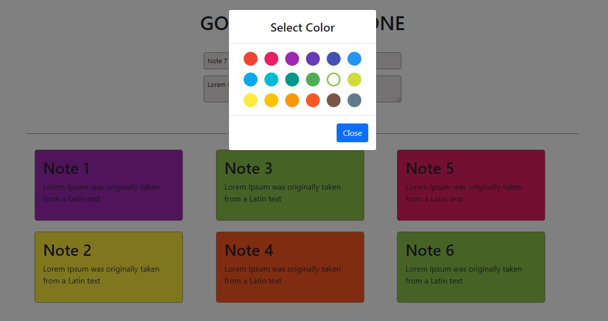
Task: Click the Select Color dialog title
Action: click(x=303, y=28)
